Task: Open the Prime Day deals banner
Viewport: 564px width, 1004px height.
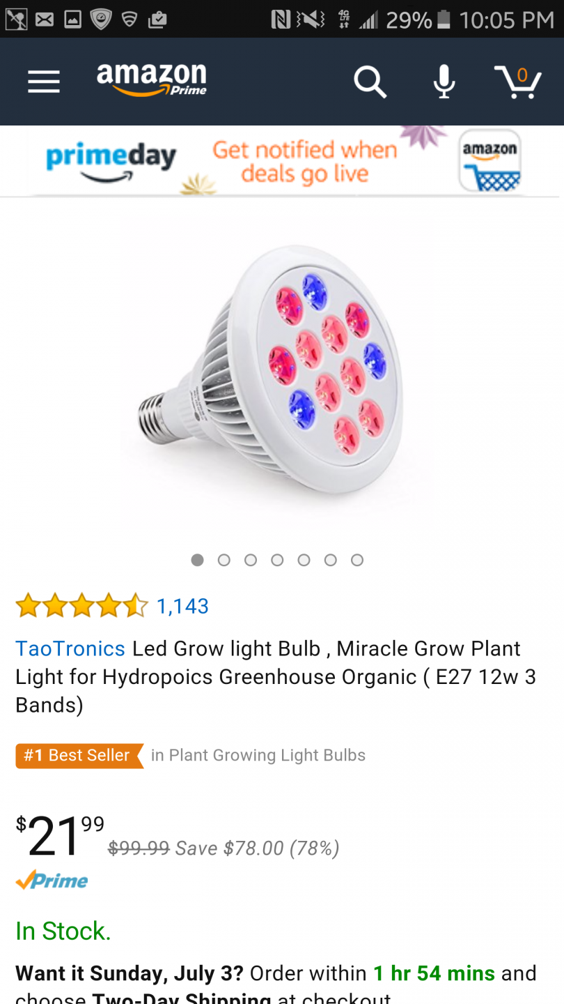Action: pos(282,161)
